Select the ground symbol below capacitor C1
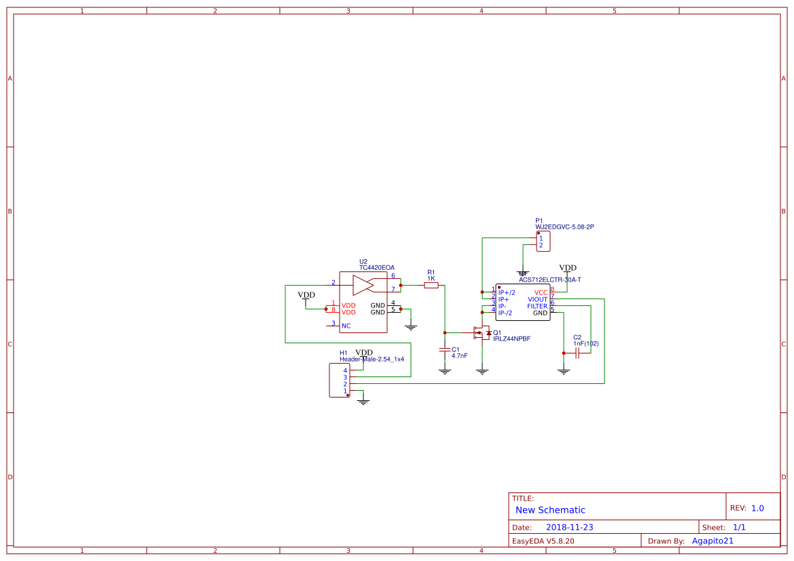This screenshot has height=561, width=794. click(x=444, y=371)
